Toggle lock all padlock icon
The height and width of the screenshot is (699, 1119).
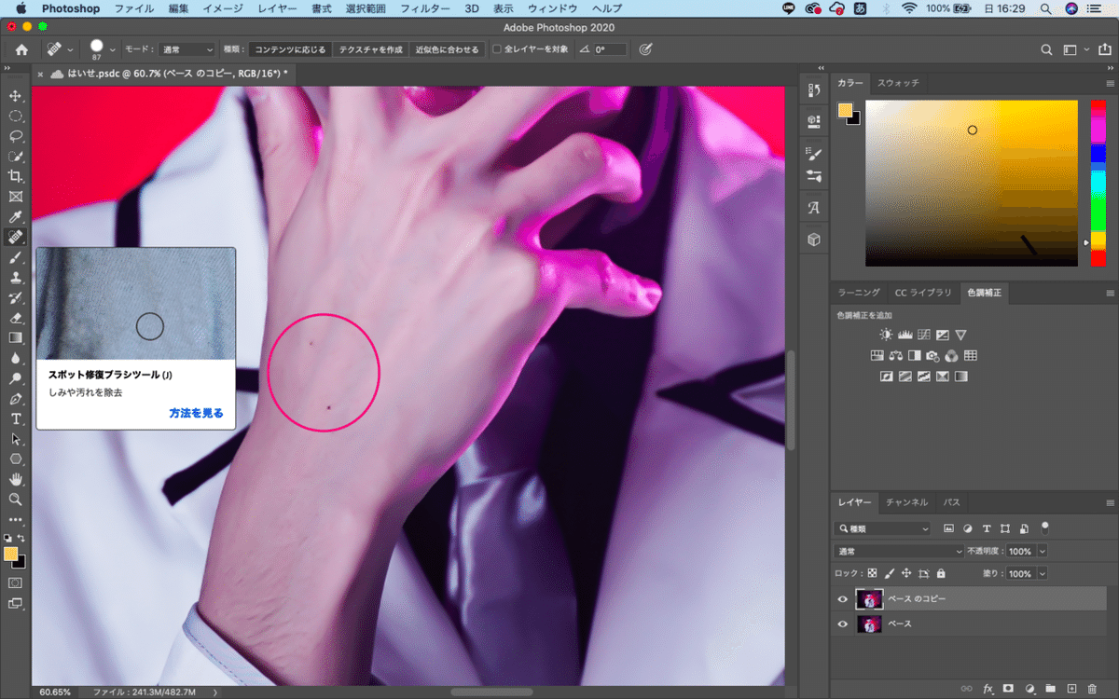(941, 574)
